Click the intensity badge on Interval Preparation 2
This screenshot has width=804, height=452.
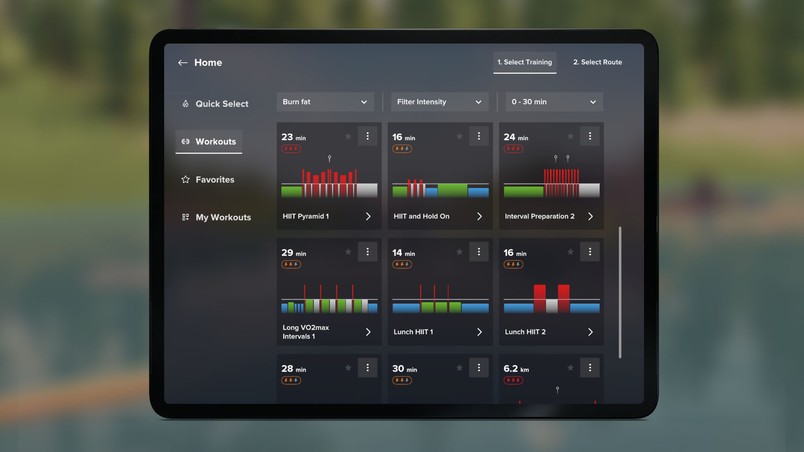[513, 149]
